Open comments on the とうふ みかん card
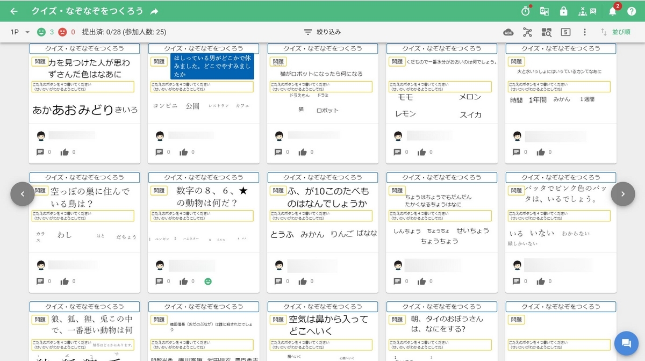The height and width of the screenshot is (361, 645). [x=278, y=281]
